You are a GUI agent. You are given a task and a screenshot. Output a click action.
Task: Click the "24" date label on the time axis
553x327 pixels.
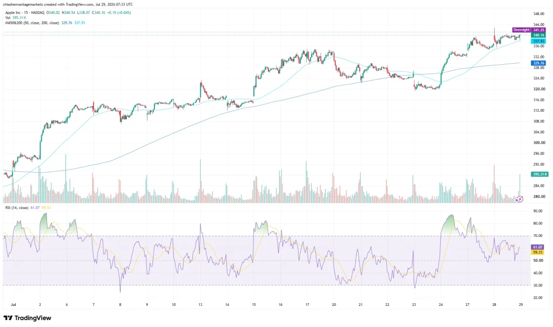(441, 304)
